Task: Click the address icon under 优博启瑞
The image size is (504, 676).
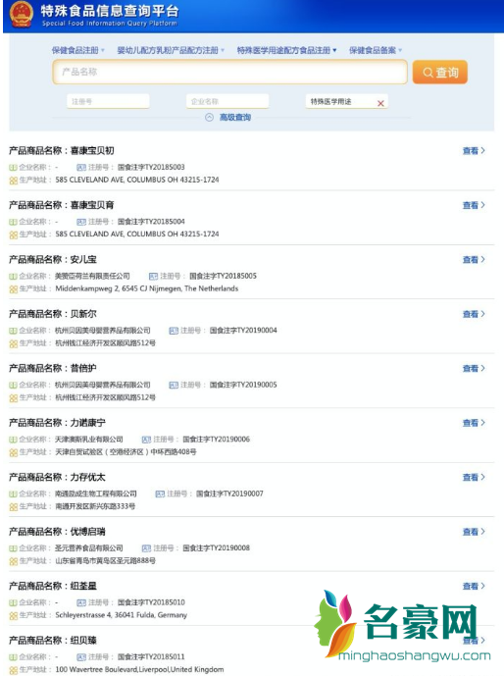Action: 14,561
